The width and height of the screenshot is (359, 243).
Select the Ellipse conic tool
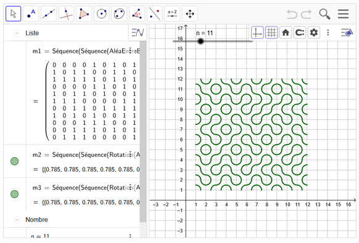pyautogui.click(x=119, y=14)
